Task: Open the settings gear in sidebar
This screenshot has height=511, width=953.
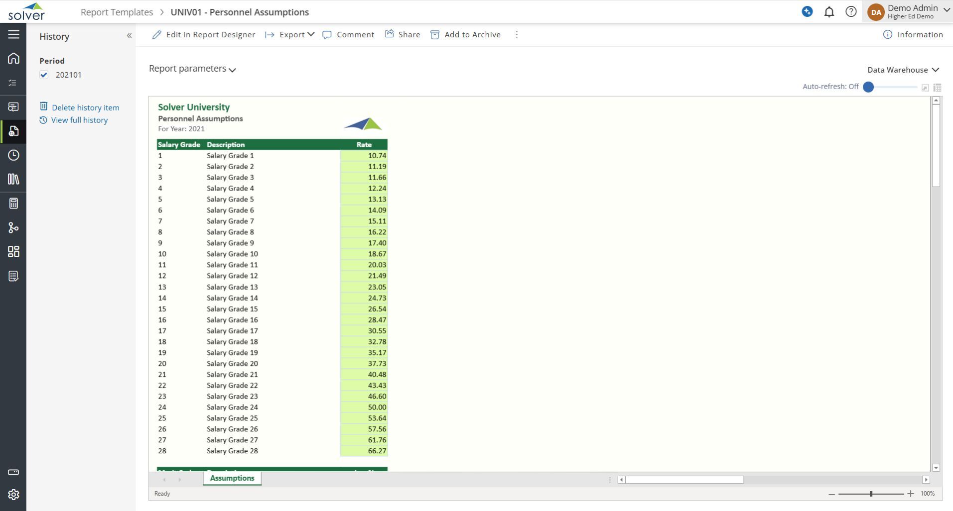Action: point(13,494)
